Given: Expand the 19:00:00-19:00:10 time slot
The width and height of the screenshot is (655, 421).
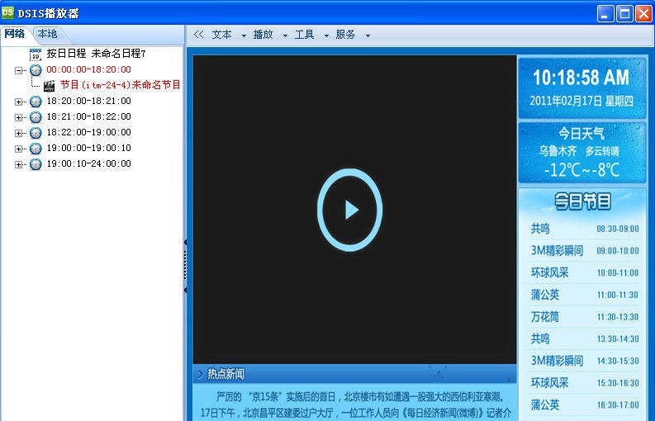Looking at the screenshot, I should 18,149.
